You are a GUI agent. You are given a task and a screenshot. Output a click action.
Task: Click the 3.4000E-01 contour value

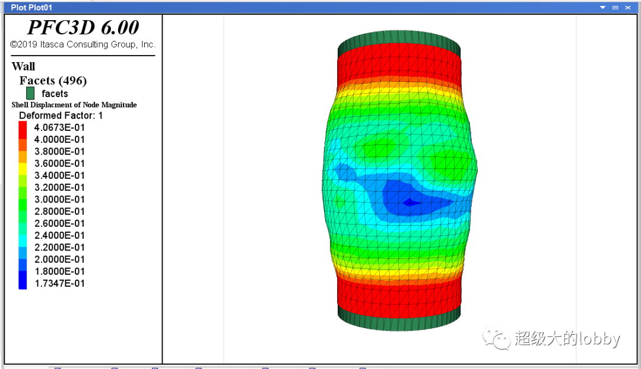click(x=59, y=175)
